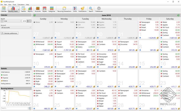The image size is (181, 111).
Task: Open the File menu
Action: coord(2,5)
